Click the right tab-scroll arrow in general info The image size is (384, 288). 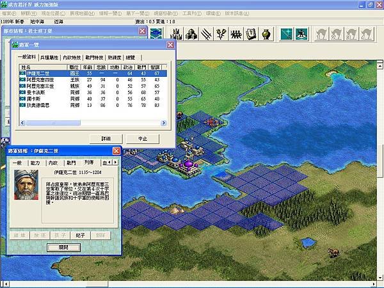(x=115, y=162)
